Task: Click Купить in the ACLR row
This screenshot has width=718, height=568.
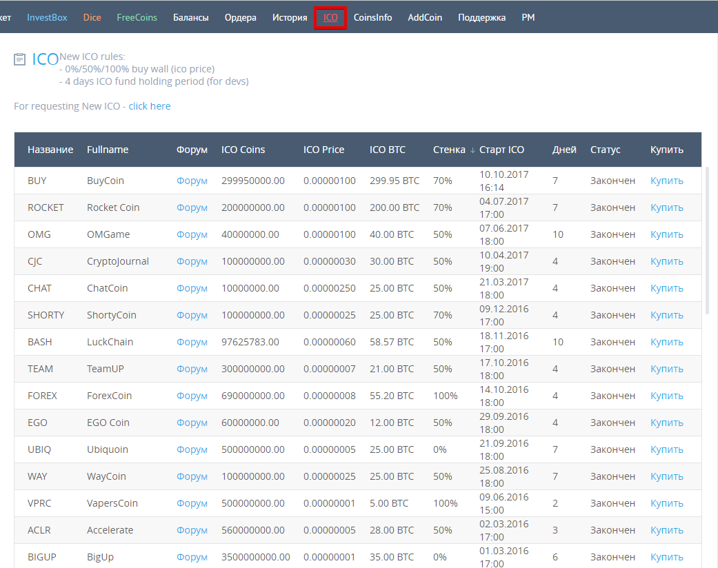Action: pos(667,531)
